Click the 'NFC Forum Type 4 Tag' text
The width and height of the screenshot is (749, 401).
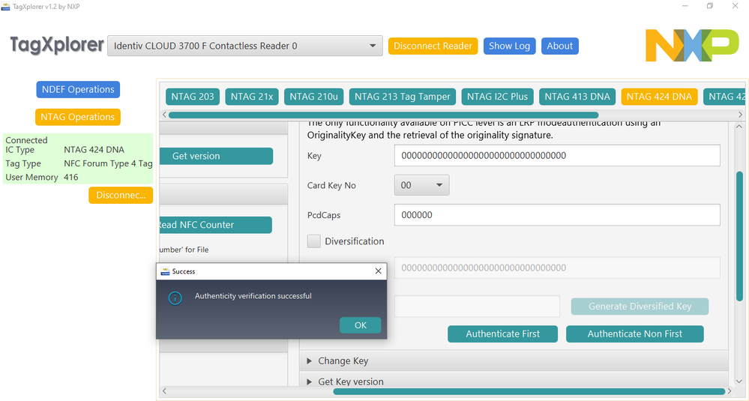tap(108, 163)
